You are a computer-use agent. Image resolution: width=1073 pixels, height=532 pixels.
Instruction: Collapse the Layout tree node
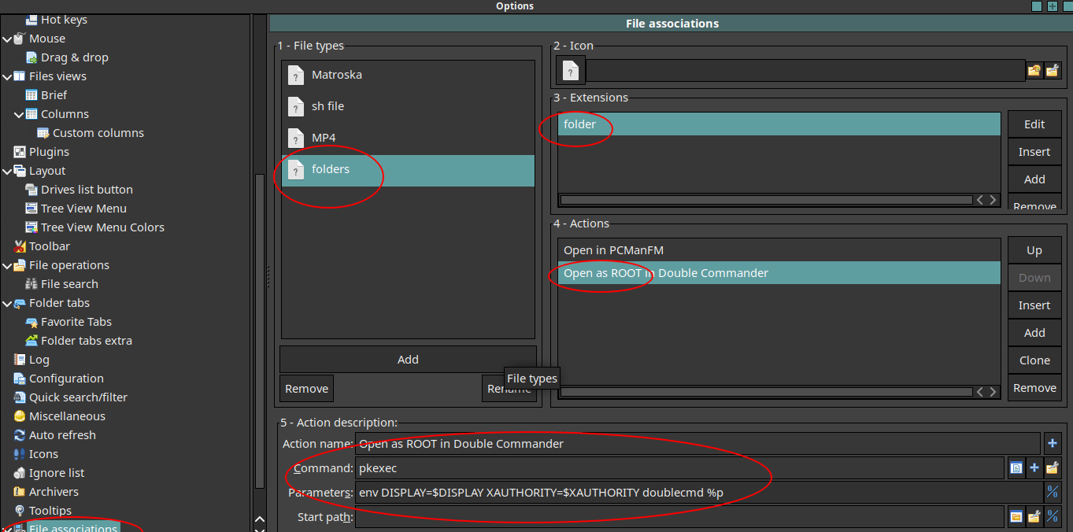point(6,170)
